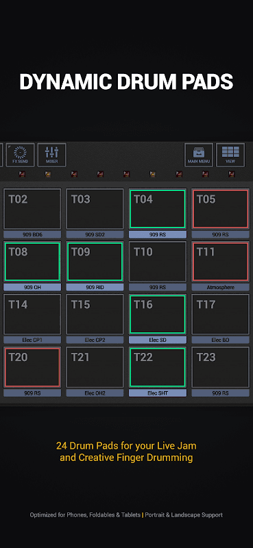Select 909 RS label under T10
Screen dimensions: 253x548
click(x=158, y=287)
